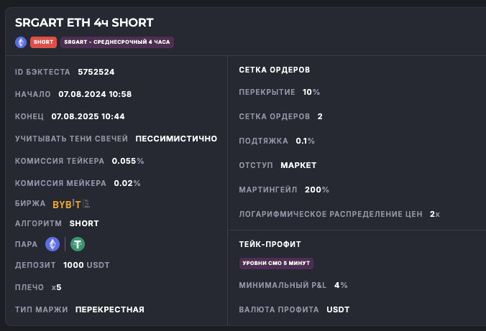
Task: Click the start date 07.08.2024 10:58
Action: pyautogui.click(x=95, y=94)
